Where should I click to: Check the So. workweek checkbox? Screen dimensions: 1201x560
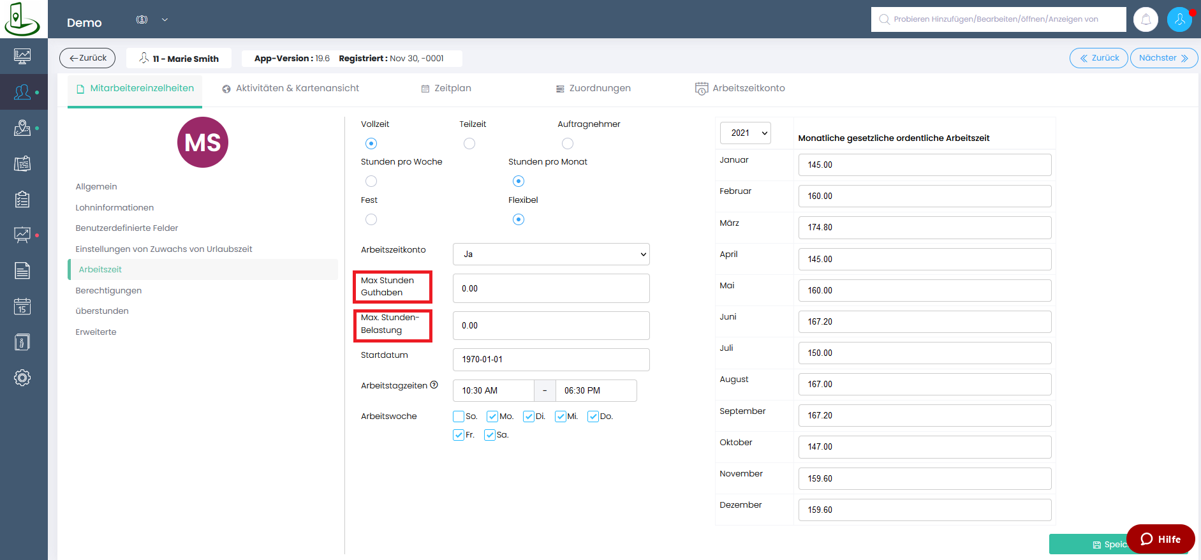tap(459, 416)
